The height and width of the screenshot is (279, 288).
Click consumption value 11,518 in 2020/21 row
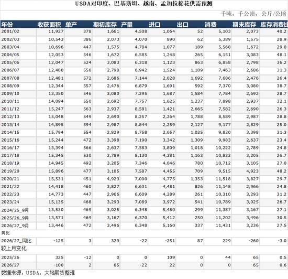(223, 179)
